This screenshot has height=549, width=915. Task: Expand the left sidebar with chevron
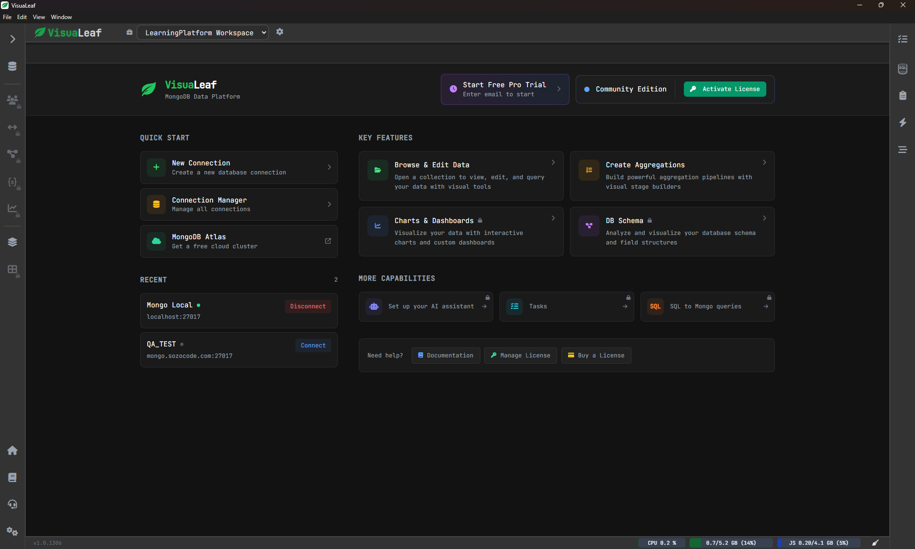(x=12, y=39)
